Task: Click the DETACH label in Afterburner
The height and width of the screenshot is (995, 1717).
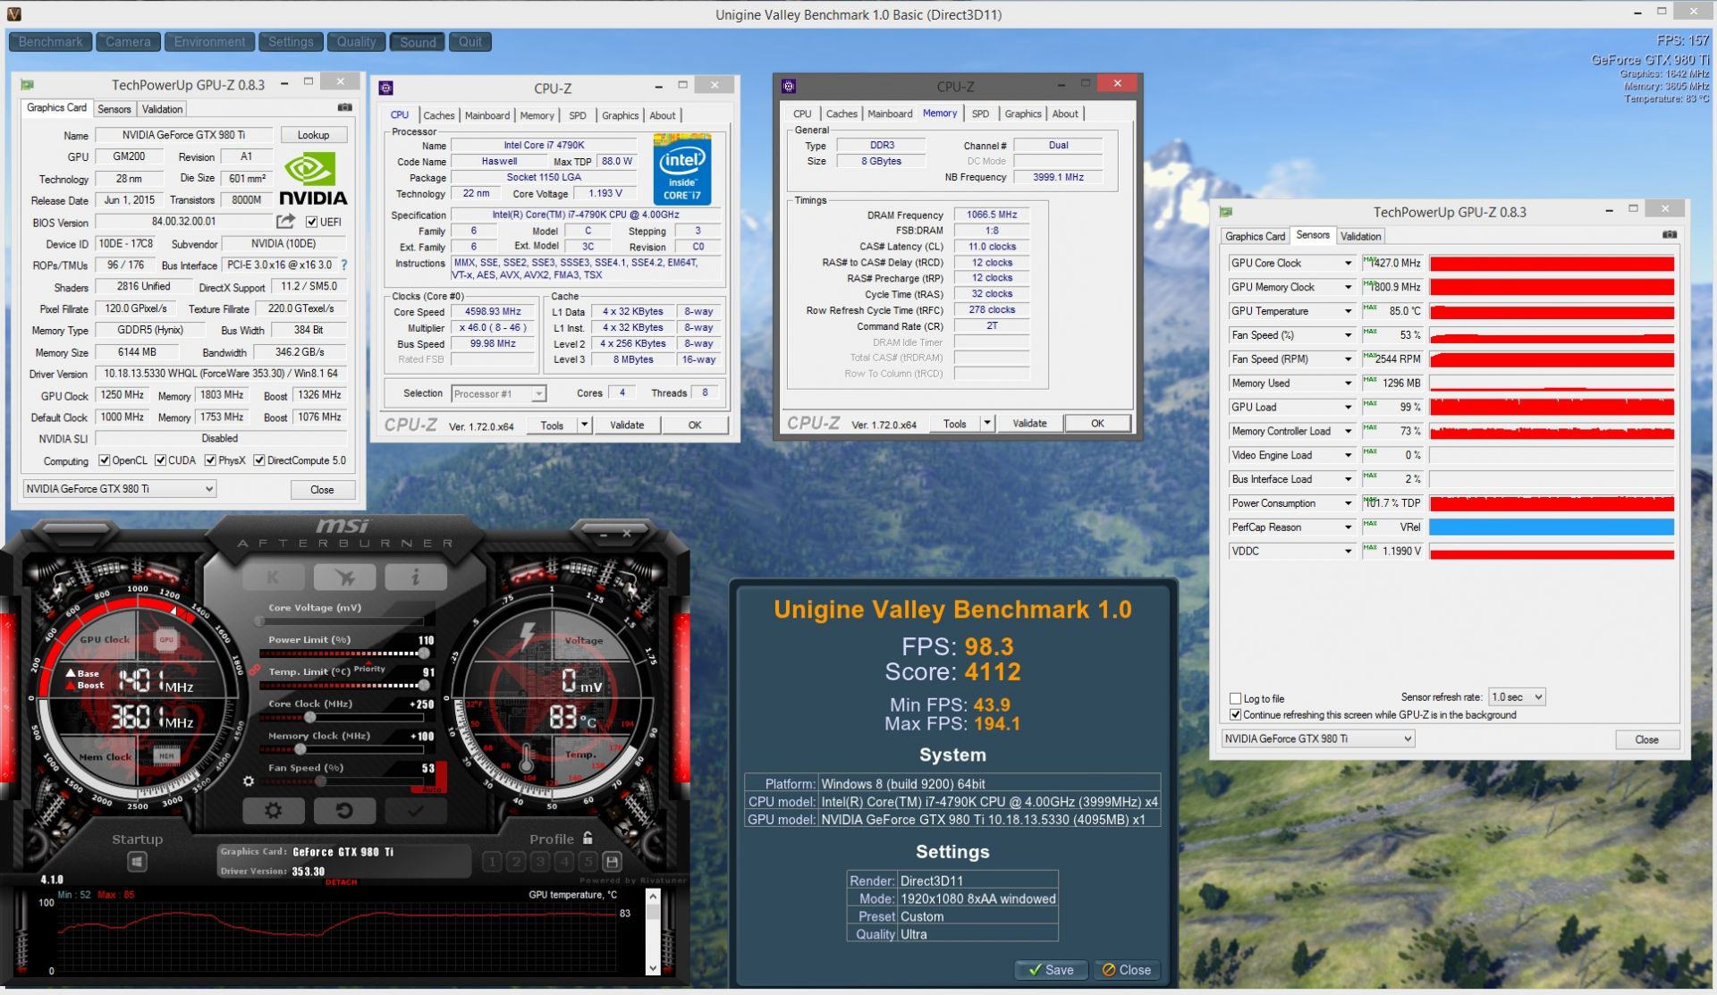Action: [341, 882]
